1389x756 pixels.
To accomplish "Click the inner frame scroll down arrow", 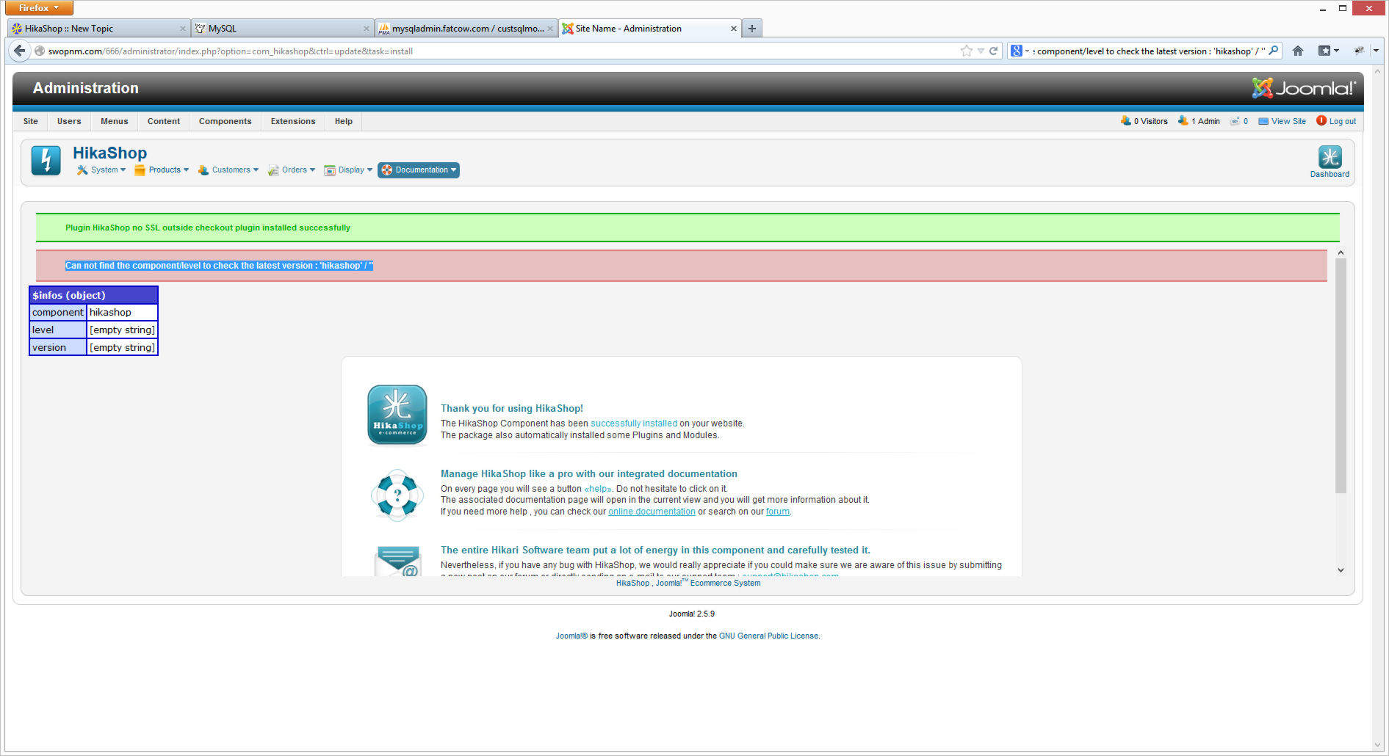I will [1341, 570].
